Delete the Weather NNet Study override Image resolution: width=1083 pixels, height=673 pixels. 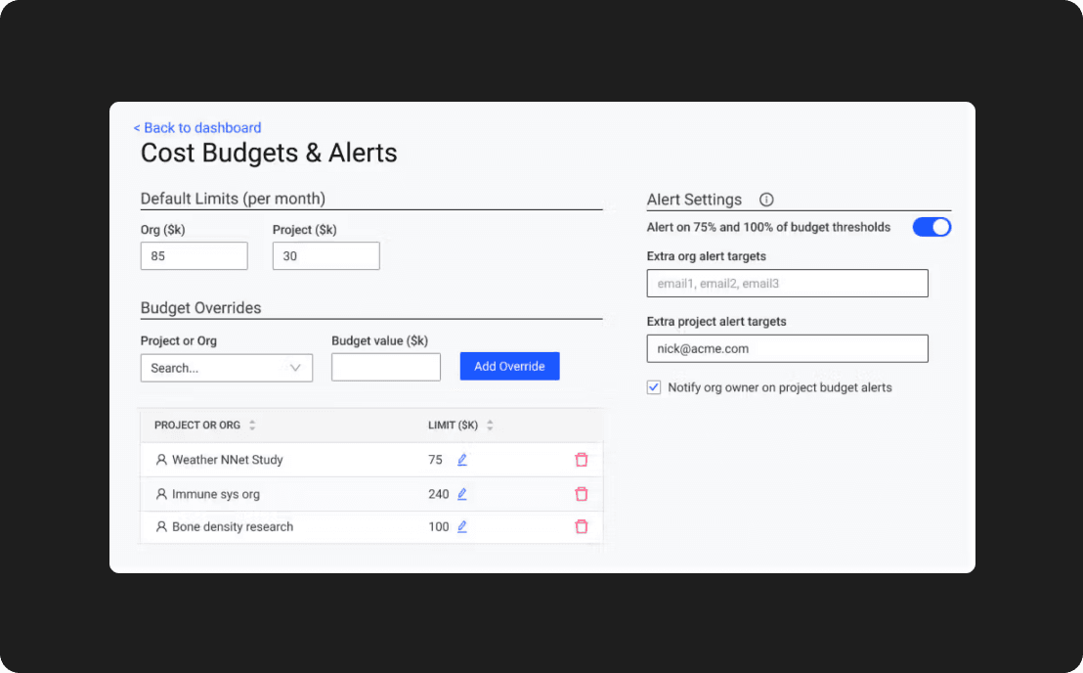[x=582, y=459]
